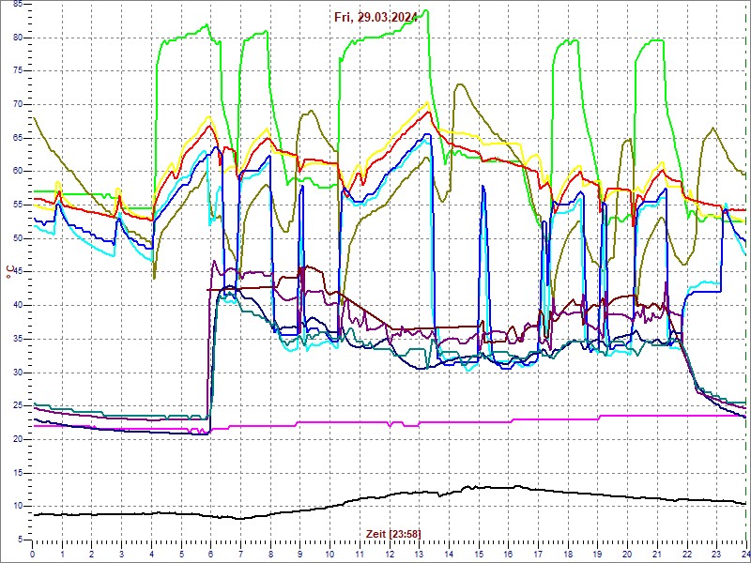Click hour 9 on the time axis

pyautogui.click(x=299, y=554)
